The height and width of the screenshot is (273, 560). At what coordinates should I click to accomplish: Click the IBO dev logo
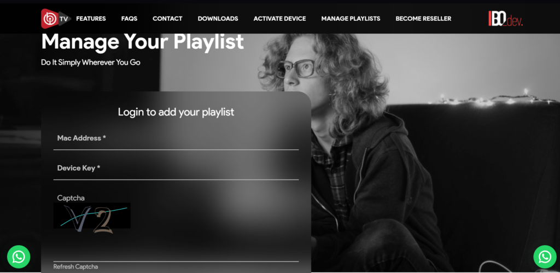[x=505, y=19]
